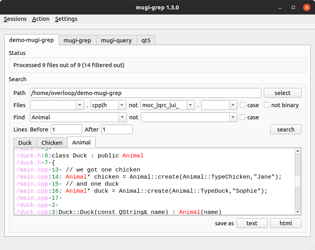Save results as html
This screenshot has width=315, height=250.
point(286,223)
